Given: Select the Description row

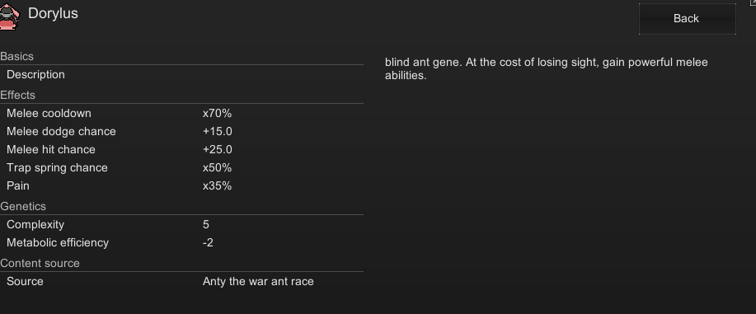Looking at the screenshot, I should 181,75.
